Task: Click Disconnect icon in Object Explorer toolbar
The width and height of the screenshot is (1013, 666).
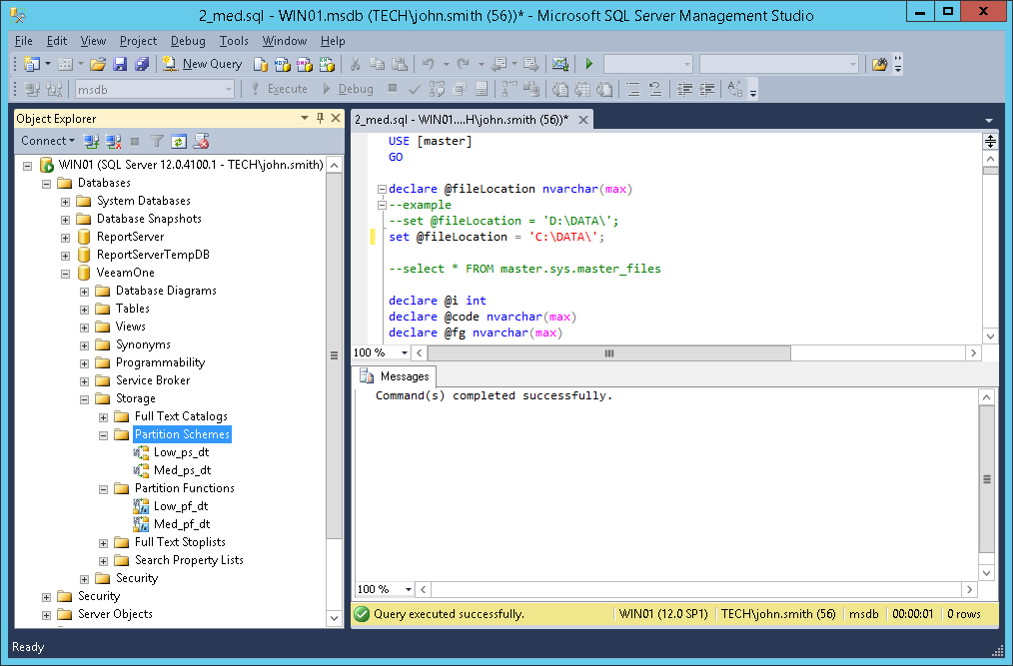Action: (113, 141)
